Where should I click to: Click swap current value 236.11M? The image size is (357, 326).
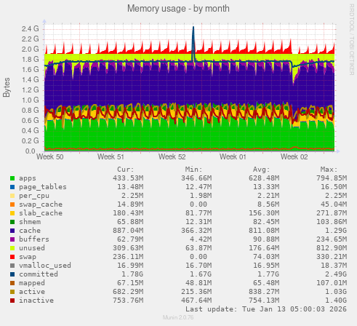(x=128, y=257)
